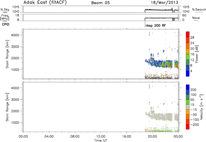Image resolution: width=206 pixels, height=142 pixels.
Task: Click the velocity panel 'Slant Range [km]' label
Action: pyautogui.click(x=7, y=107)
